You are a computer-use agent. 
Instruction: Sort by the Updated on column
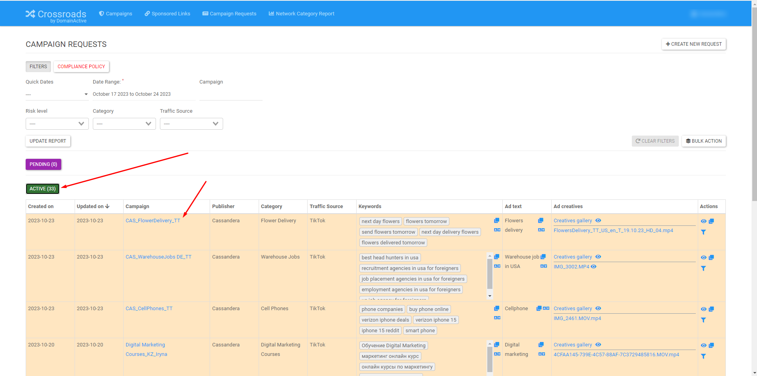click(x=93, y=206)
